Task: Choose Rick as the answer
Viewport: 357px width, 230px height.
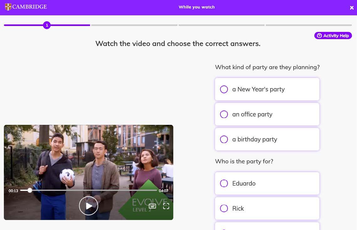Action: 267,208
